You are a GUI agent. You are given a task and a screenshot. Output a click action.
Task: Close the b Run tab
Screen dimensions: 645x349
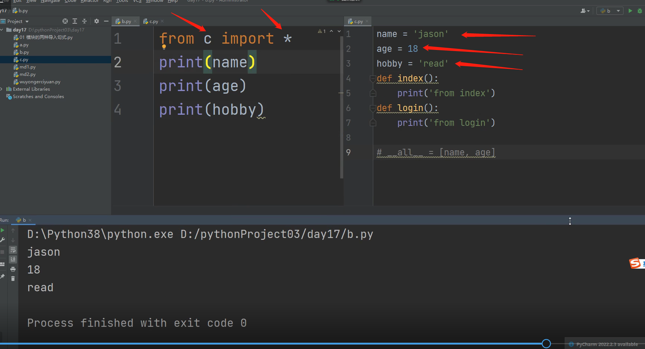(x=30, y=220)
